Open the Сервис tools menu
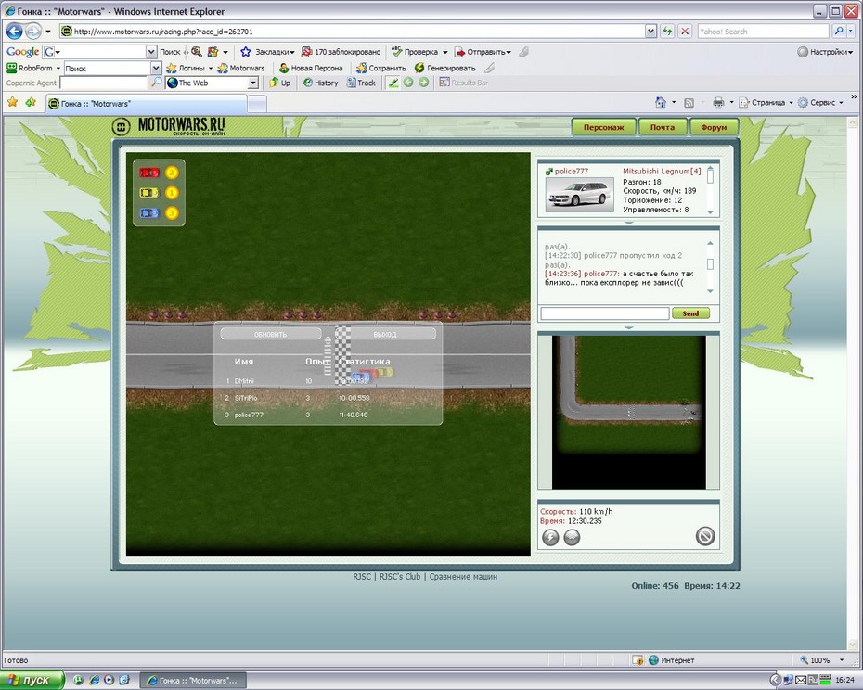863x690 pixels. pos(820,102)
